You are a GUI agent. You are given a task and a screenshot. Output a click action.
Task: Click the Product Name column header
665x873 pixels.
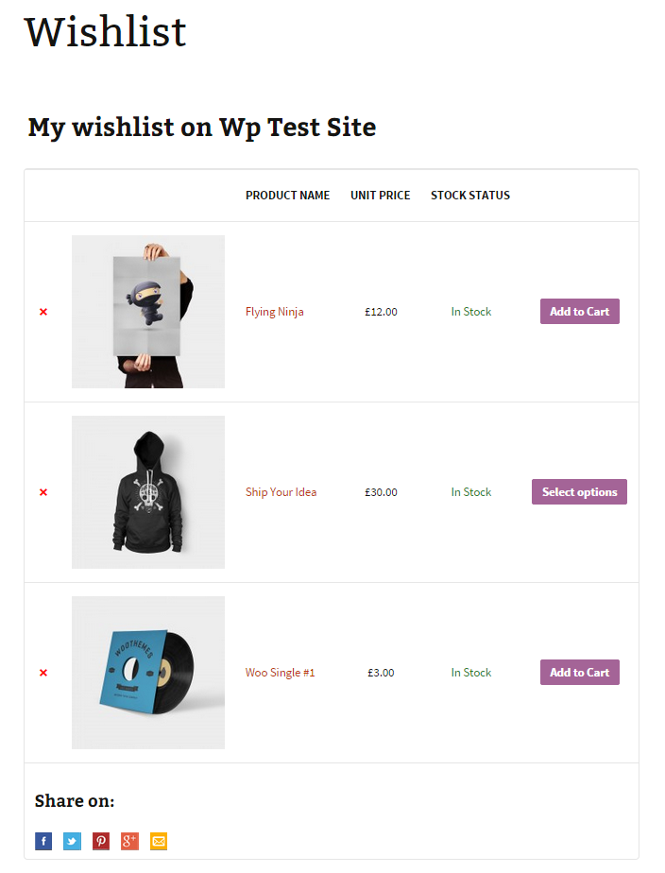287,196
